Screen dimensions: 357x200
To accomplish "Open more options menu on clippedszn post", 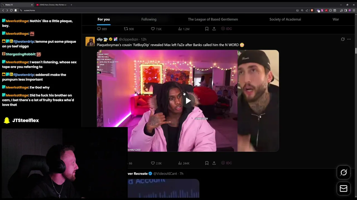I will point(349,39).
